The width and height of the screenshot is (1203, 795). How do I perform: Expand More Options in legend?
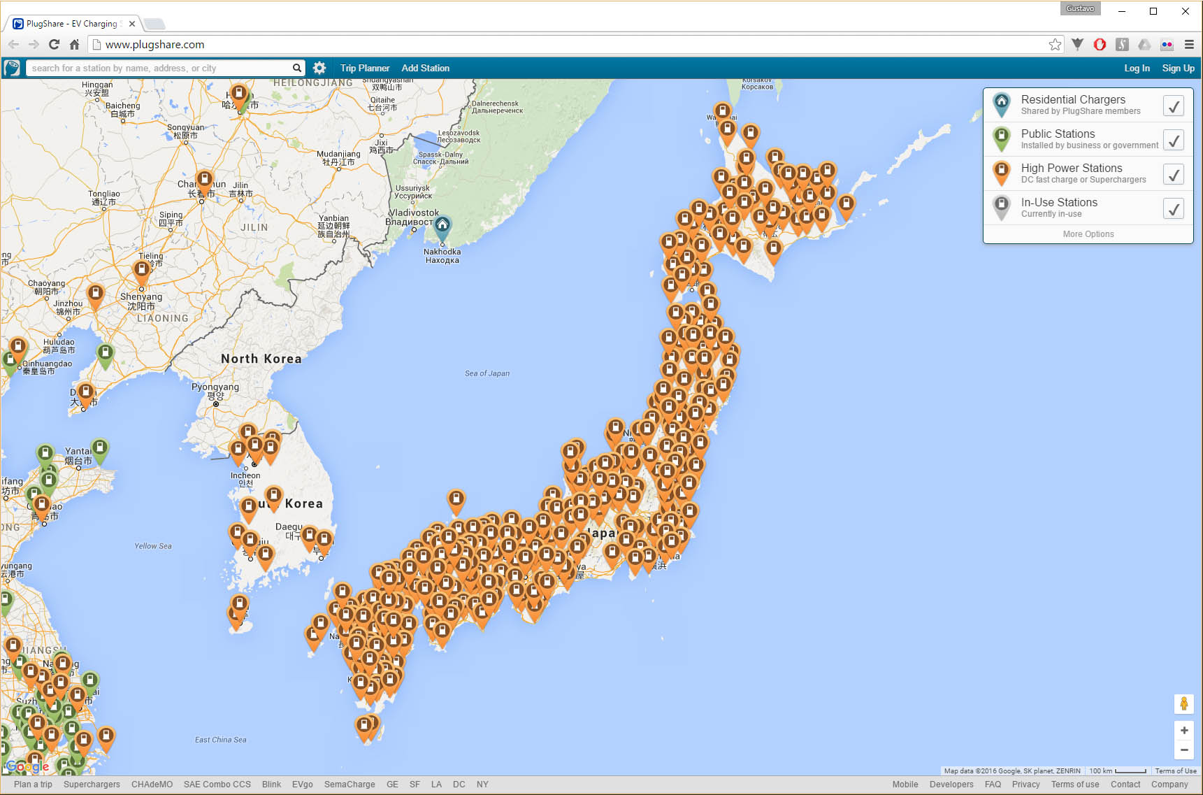click(1088, 234)
